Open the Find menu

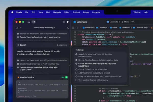point(48,12)
